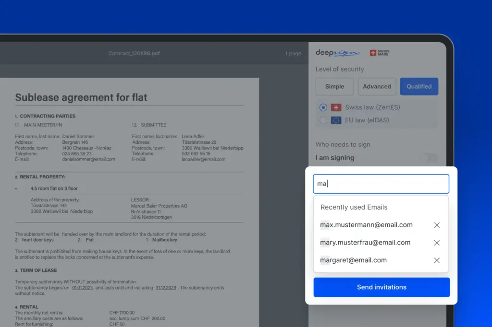This screenshot has width=492, height=327.
Task: Remove mary.musterfrau@email.com from recent emails
Action: coord(437,243)
